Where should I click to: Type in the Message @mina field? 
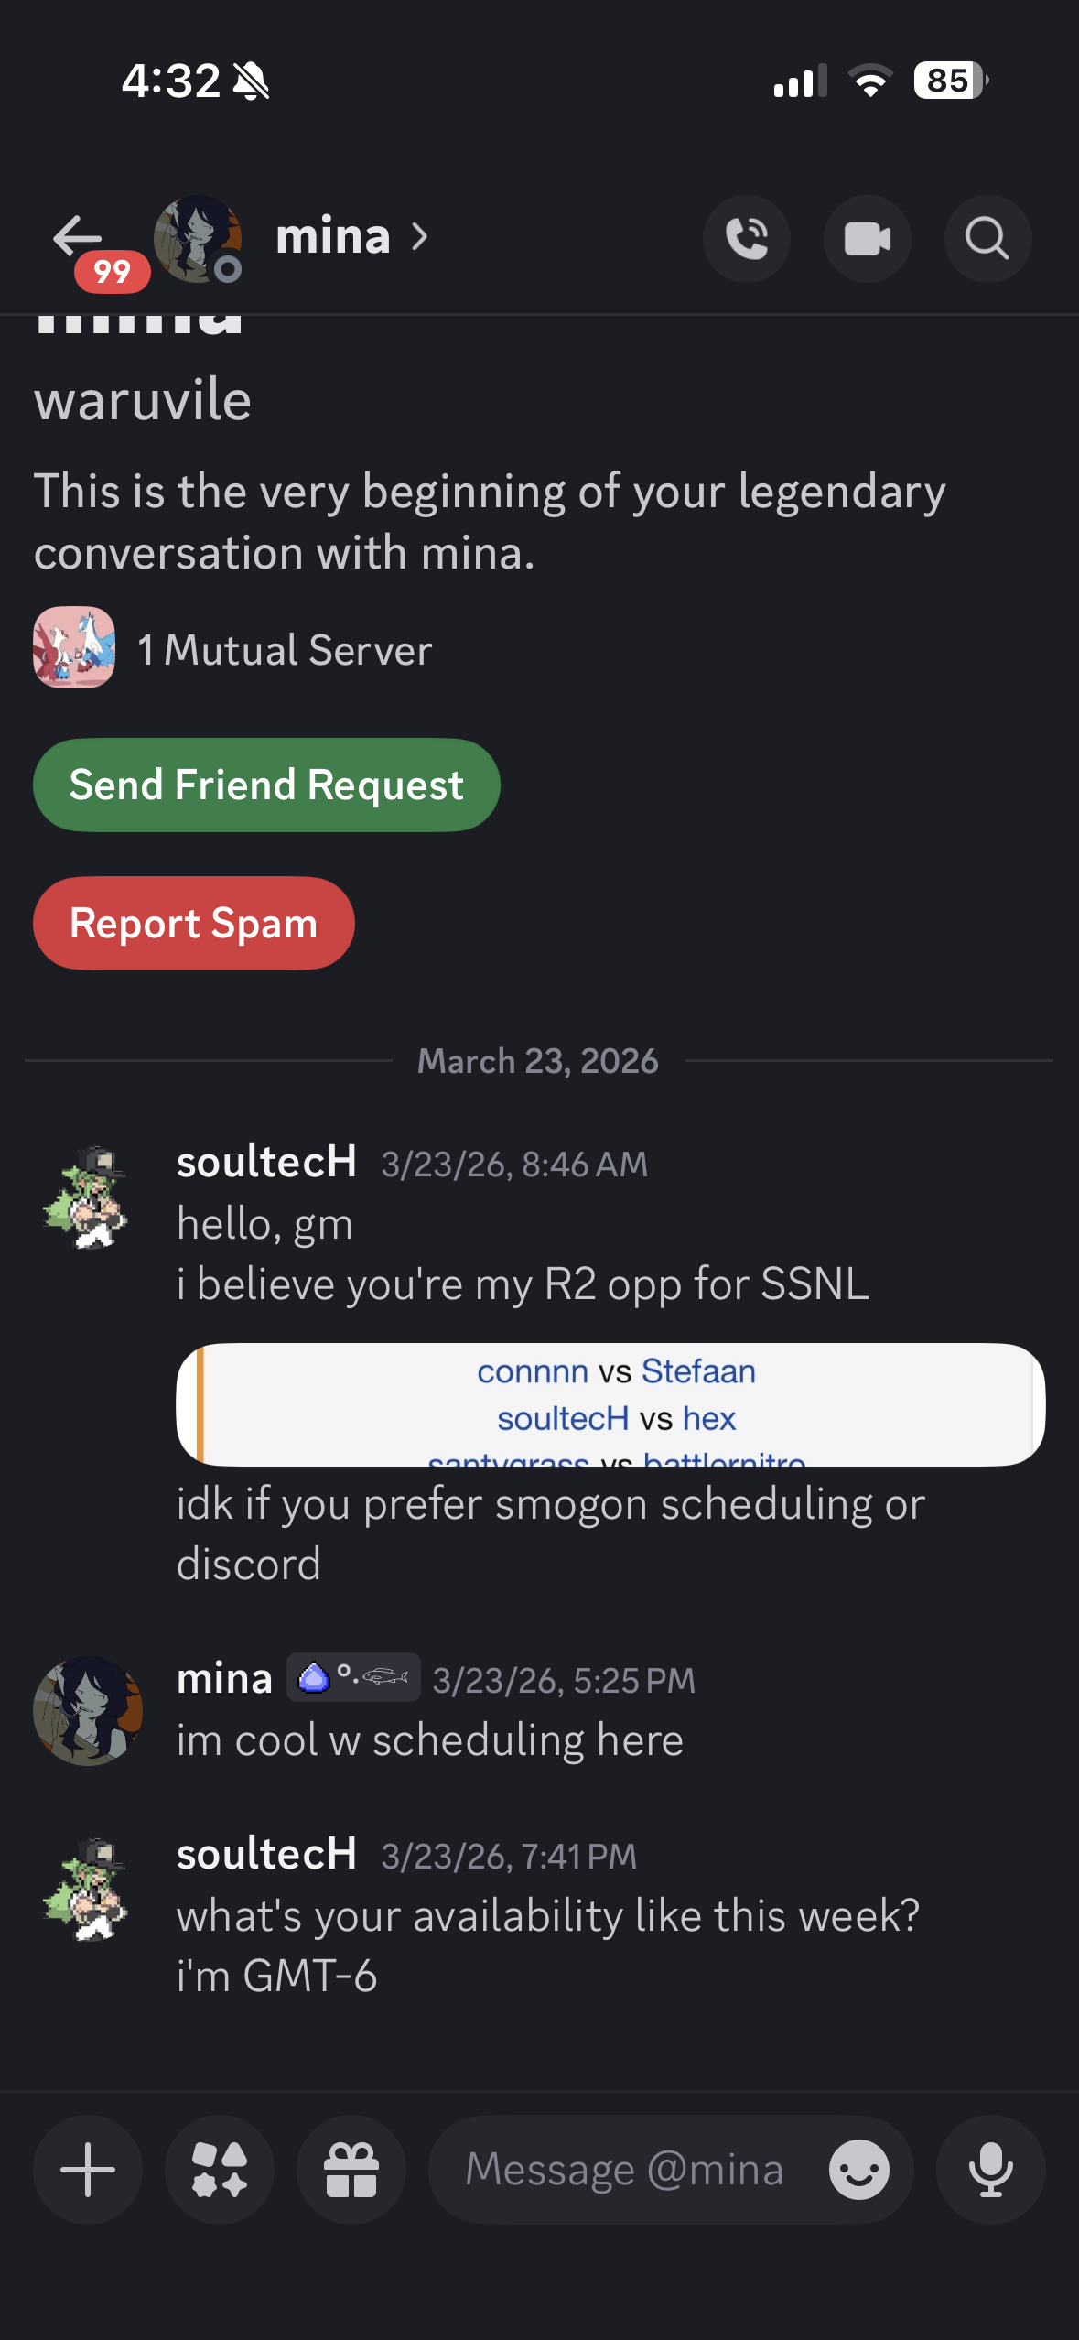pyautogui.click(x=624, y=2169)
